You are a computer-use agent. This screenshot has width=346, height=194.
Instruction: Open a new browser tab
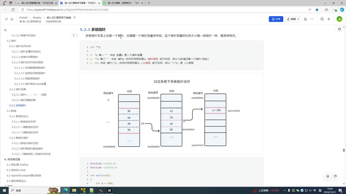coord(149,3)
